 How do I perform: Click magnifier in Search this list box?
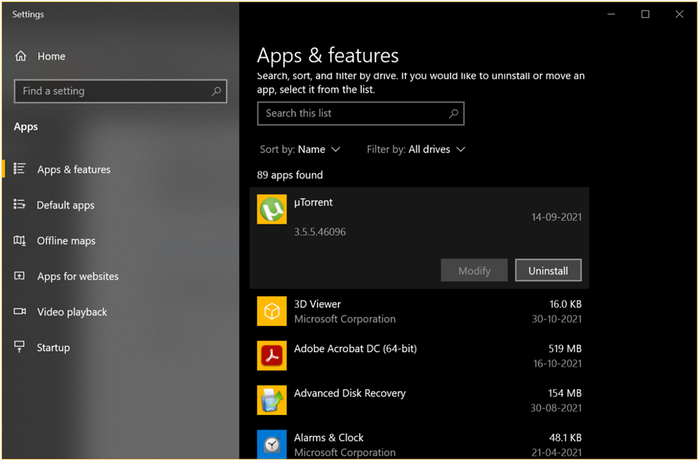click(453, 113)
